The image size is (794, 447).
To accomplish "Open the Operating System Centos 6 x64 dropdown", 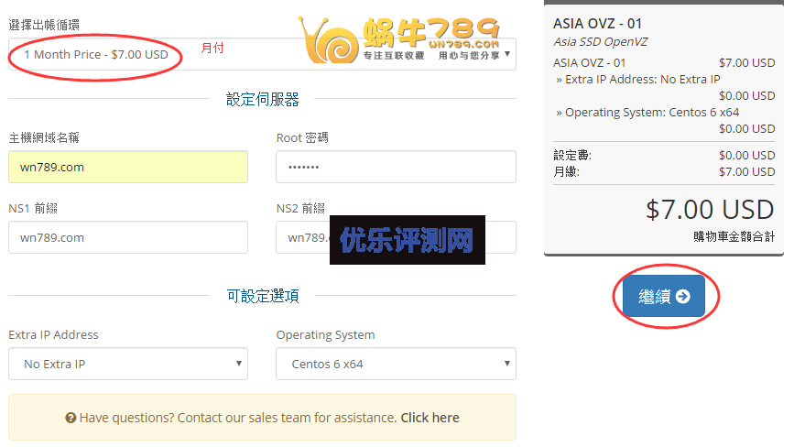I will click(x=396, y=364).
